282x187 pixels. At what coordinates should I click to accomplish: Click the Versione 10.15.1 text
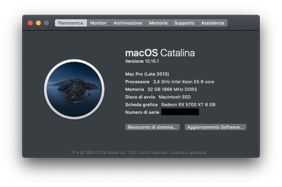[142, 62]
